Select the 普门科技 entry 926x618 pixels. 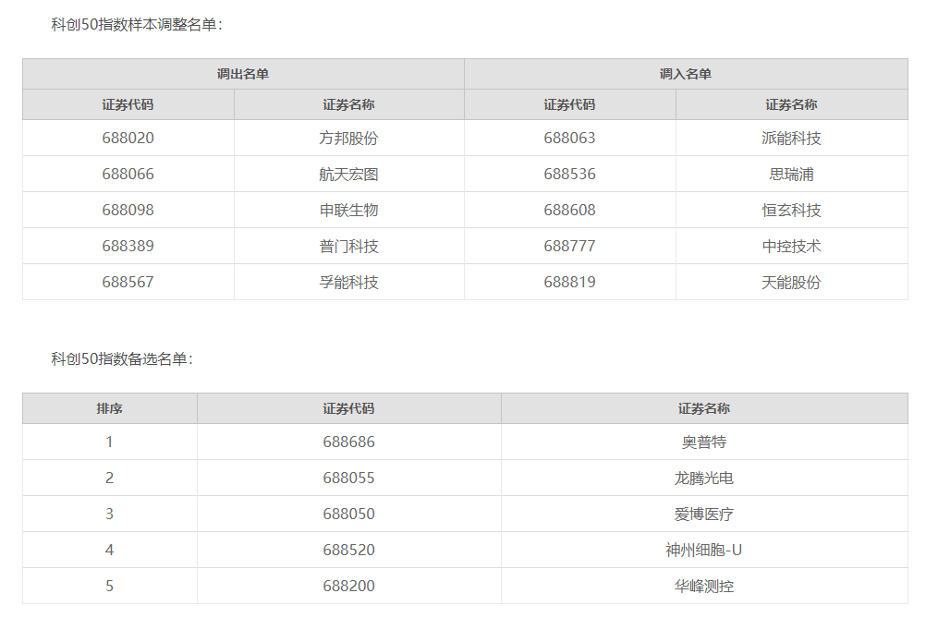pyautogui.click(x=348, y=246)
